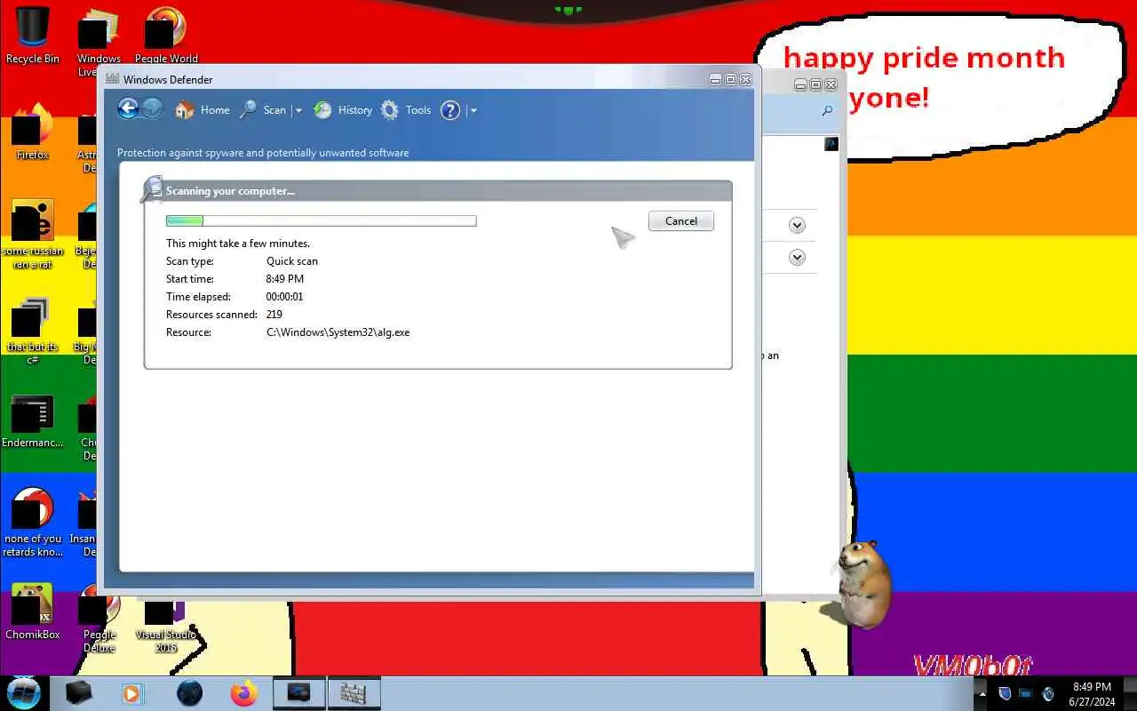Expand the Scan options dropdown arrow
This screenshot has height=711, width=1137.
click(298, 110)
